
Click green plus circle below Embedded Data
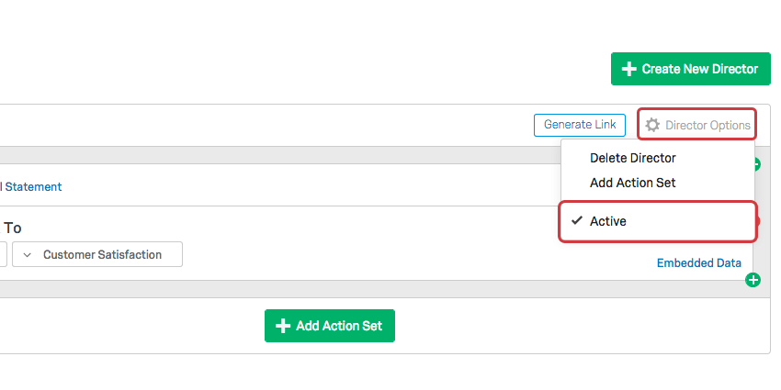pyautogui.click(x=753, y=280)
